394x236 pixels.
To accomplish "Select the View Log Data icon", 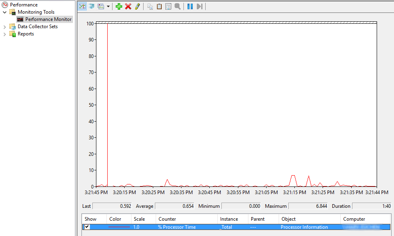I will [x=91, y=6].
